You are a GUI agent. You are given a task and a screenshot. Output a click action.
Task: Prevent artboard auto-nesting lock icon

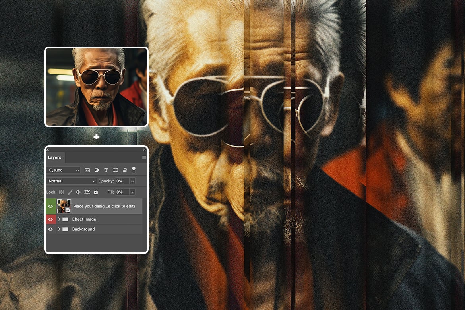coord(87,192)
